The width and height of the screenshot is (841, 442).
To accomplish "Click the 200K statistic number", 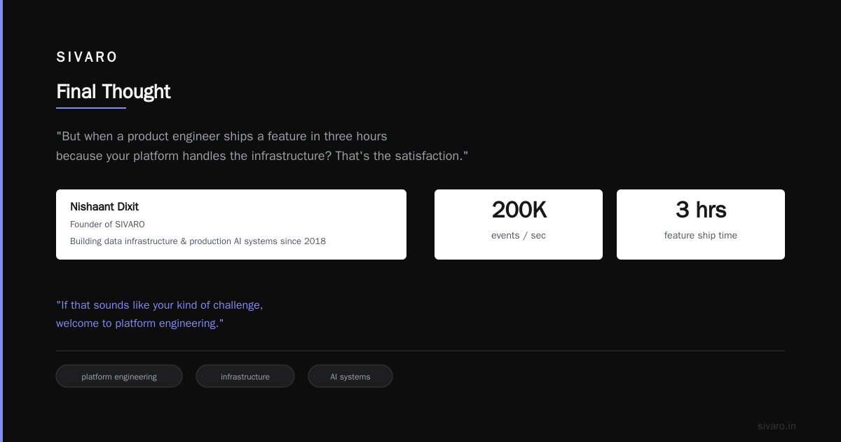I will click(x=519, y=210).
